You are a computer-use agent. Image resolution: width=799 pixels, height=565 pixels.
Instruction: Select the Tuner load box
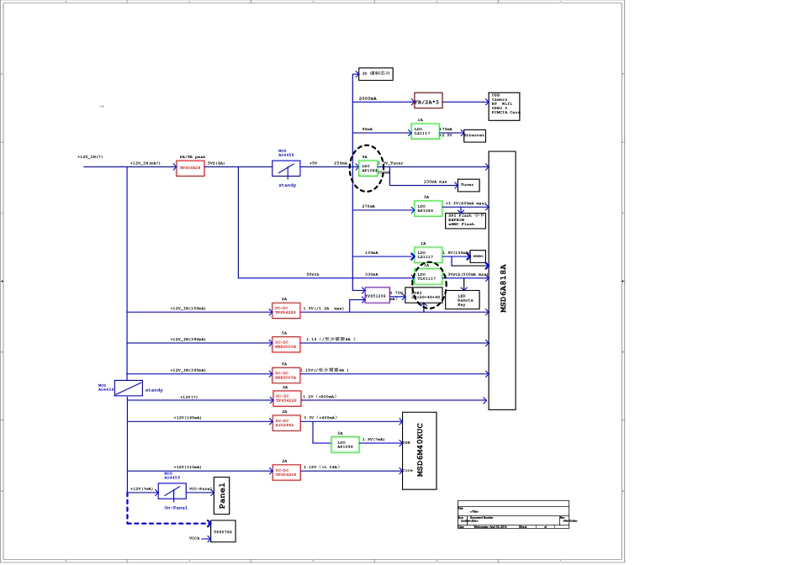pos(468,185)
